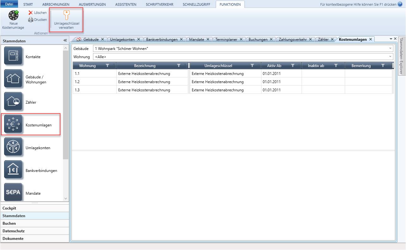Open the help icon next to F1 hint

[400, 4]
